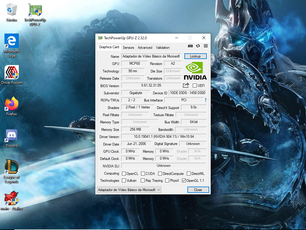The image size is (306, 230).
Task: Expand the graphics adapter selection dropdown
Action: coord(129,190)
